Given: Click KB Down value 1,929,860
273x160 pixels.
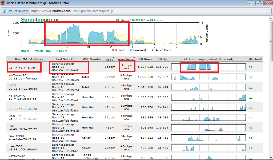Looking at the screenshot, I should pyautogui.click(x=145, y=77).
